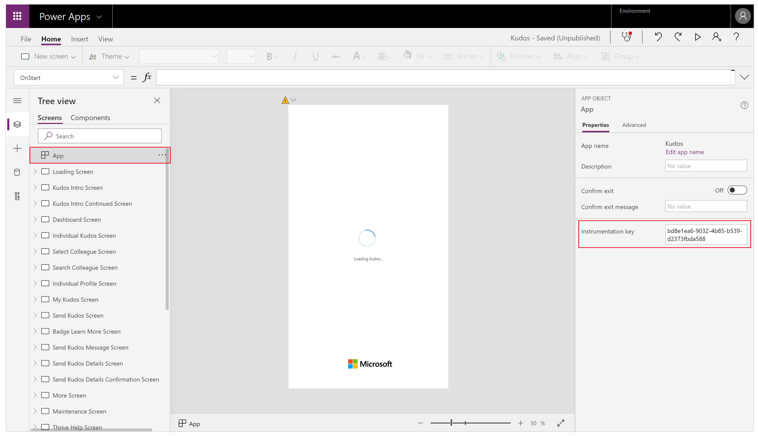This screenshot has height=436, width=758.
Task: Select the Advanced properties tab
Action: [x=634, y=125]
